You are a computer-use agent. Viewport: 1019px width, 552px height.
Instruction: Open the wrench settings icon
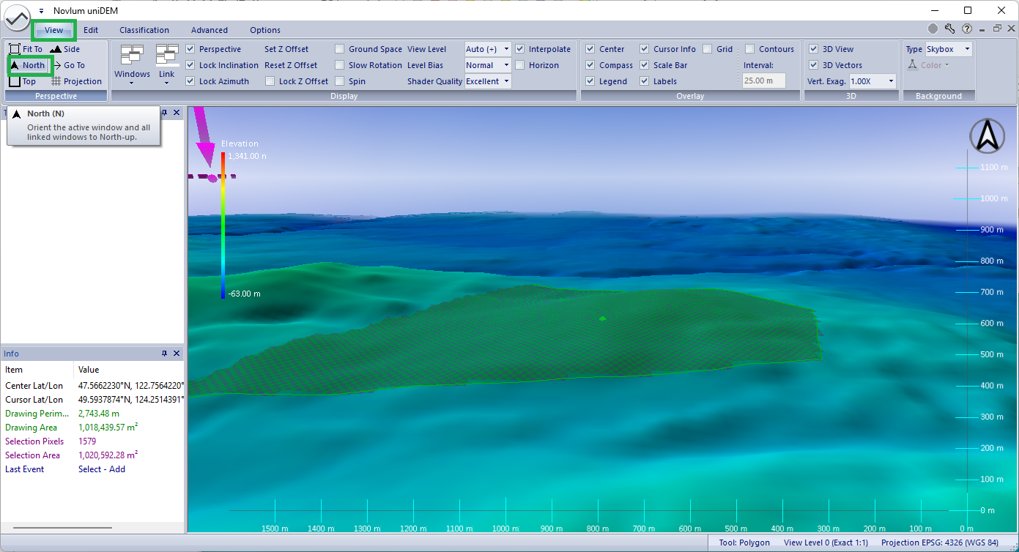[950, 29]
